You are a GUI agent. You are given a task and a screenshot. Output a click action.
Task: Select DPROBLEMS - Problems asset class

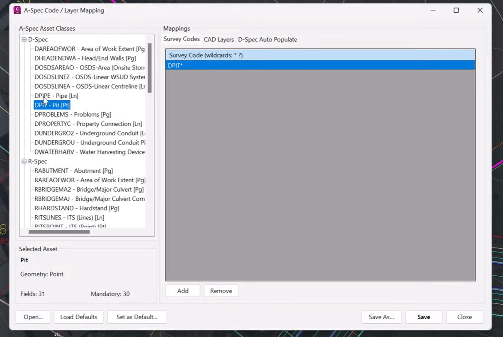coord(73,115)
